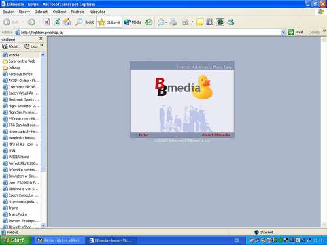Open the Média toolbar button
Viewport: 327px width, 245px height.
[x=132, y=22]
